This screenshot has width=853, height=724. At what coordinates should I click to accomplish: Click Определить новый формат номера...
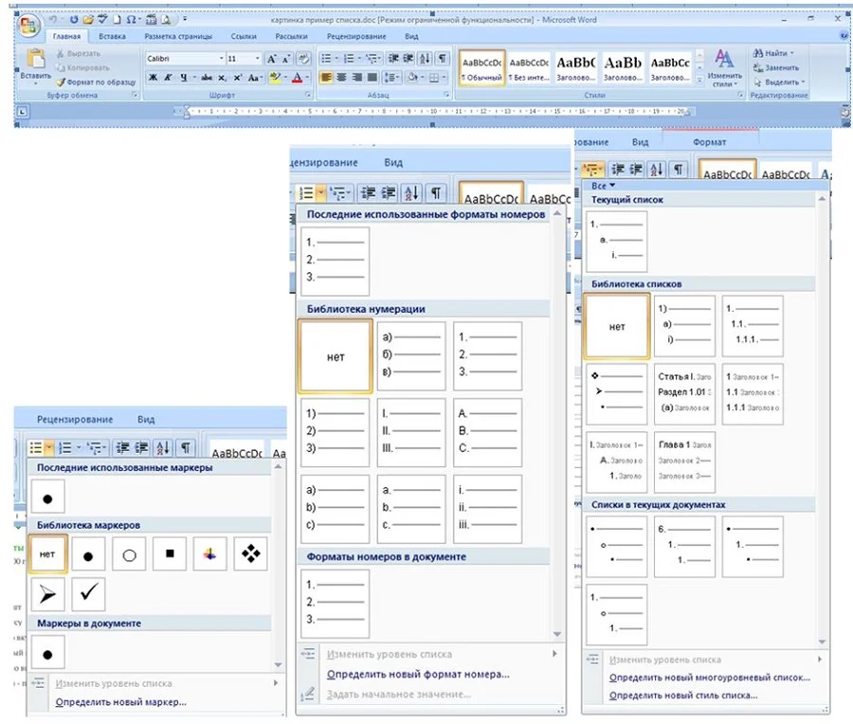417,674
